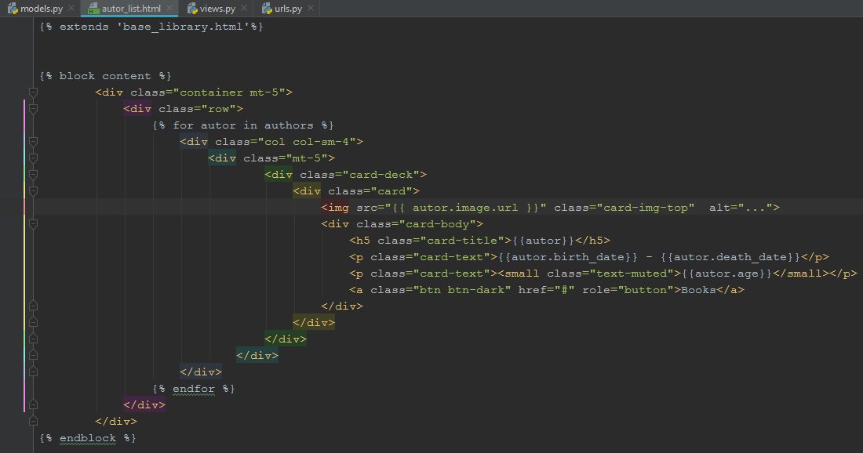
Task: Click fold end marker of container closing div
Action: (x=33, y=421)
